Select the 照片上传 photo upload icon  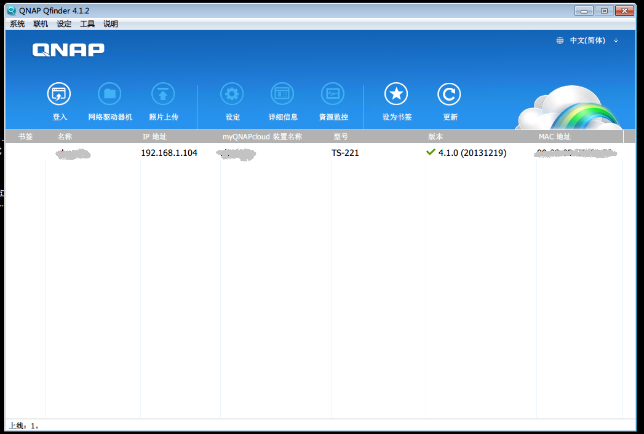point(163,94)
